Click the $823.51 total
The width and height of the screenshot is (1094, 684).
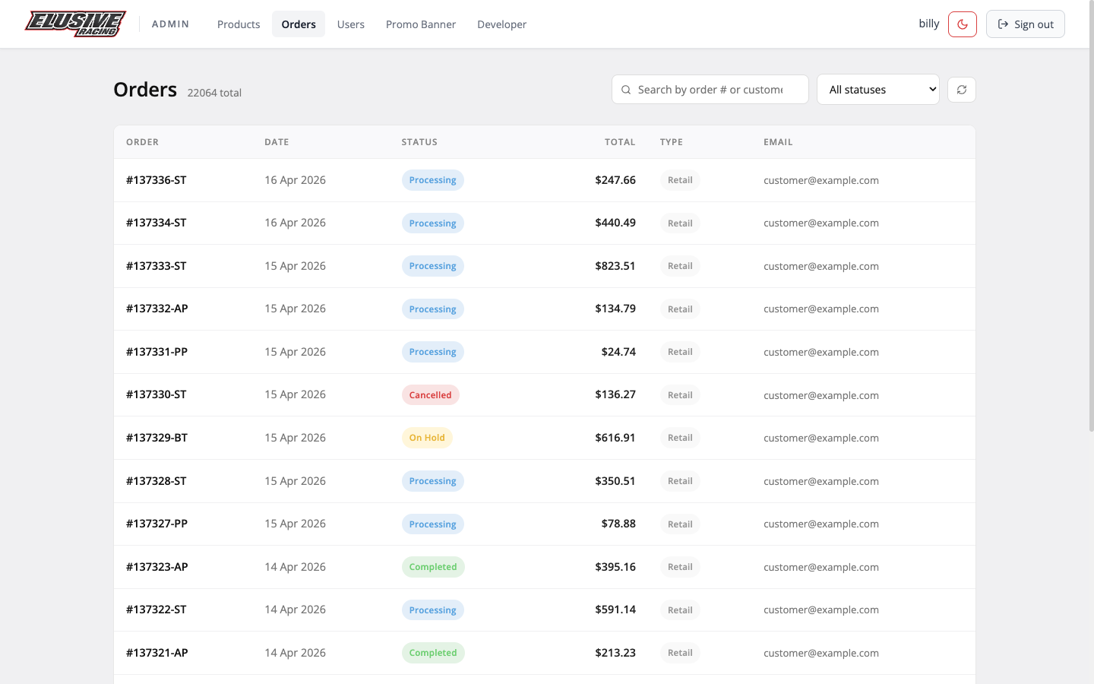click(615, 266)
